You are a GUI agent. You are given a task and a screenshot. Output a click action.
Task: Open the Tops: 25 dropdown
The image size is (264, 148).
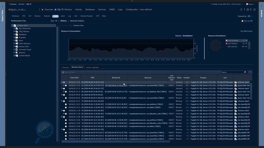pyautogui.click(x=54, y=21)
